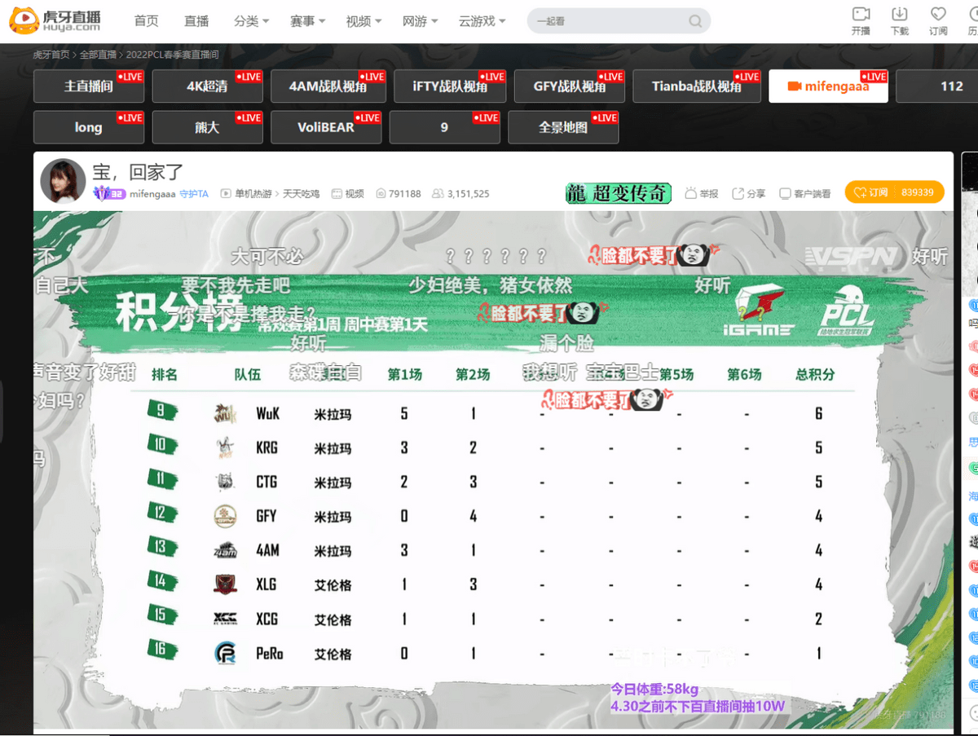Viewport: 978px width, 736px height.
Task: Switch to the long stream tab
Action: click(89, 127)
